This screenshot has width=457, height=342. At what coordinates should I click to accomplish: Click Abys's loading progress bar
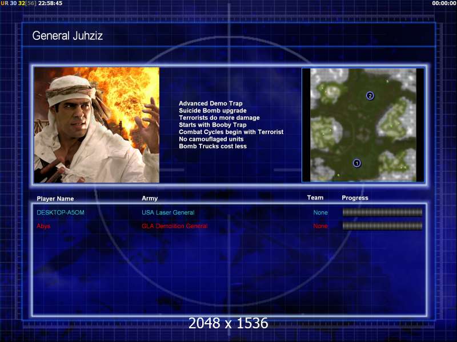(x=382, y=226)
